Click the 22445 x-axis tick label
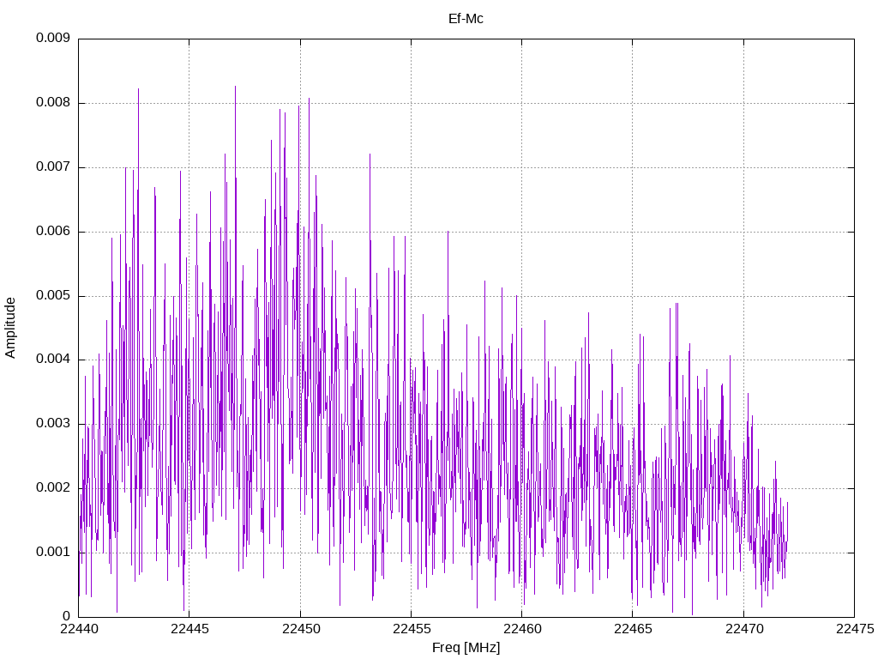This screenshot has width=878, height=659. click(189, 629)
